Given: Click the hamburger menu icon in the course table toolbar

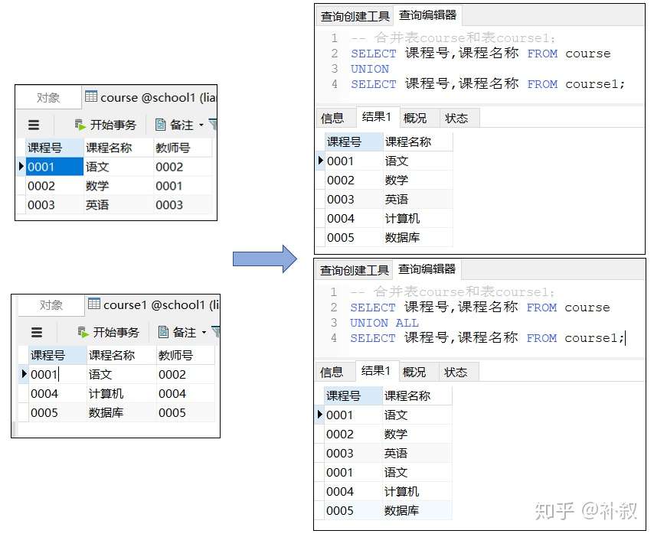Looking at the screenshot, I should (34, 122).
